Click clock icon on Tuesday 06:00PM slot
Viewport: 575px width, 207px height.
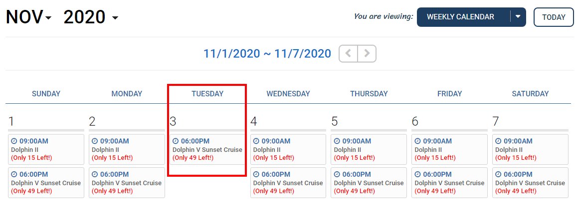click(176, 141)
